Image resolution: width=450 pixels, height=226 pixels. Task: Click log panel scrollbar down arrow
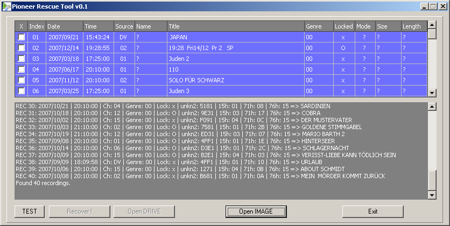click(432, 195)
